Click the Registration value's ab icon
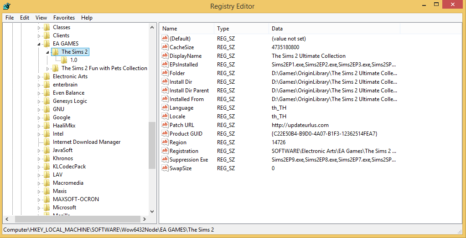 click(x=165, y=151)
